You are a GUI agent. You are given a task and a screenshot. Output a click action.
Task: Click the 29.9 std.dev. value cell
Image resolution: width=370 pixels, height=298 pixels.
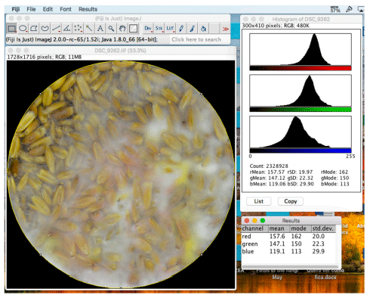pyautogui.click(x=319, y=251)
